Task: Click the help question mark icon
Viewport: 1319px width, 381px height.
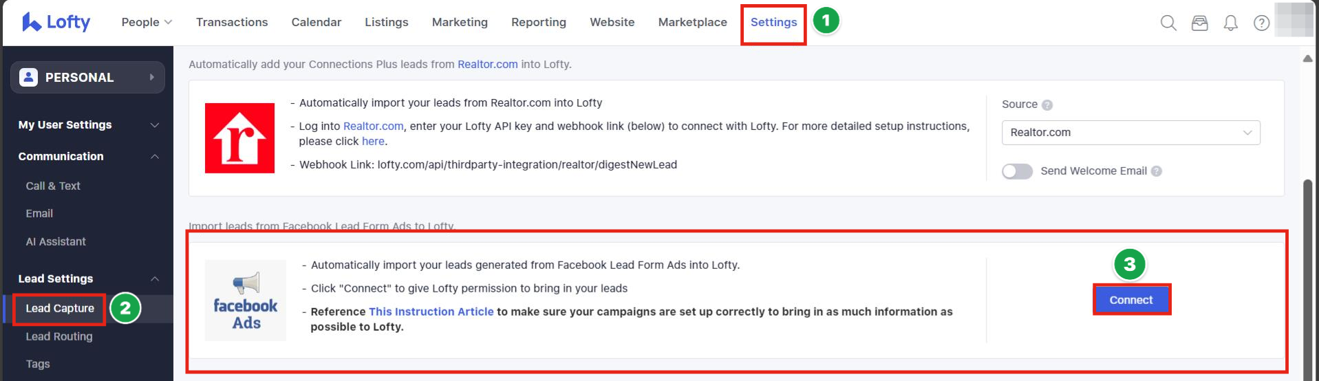Action: (1261, 23)
